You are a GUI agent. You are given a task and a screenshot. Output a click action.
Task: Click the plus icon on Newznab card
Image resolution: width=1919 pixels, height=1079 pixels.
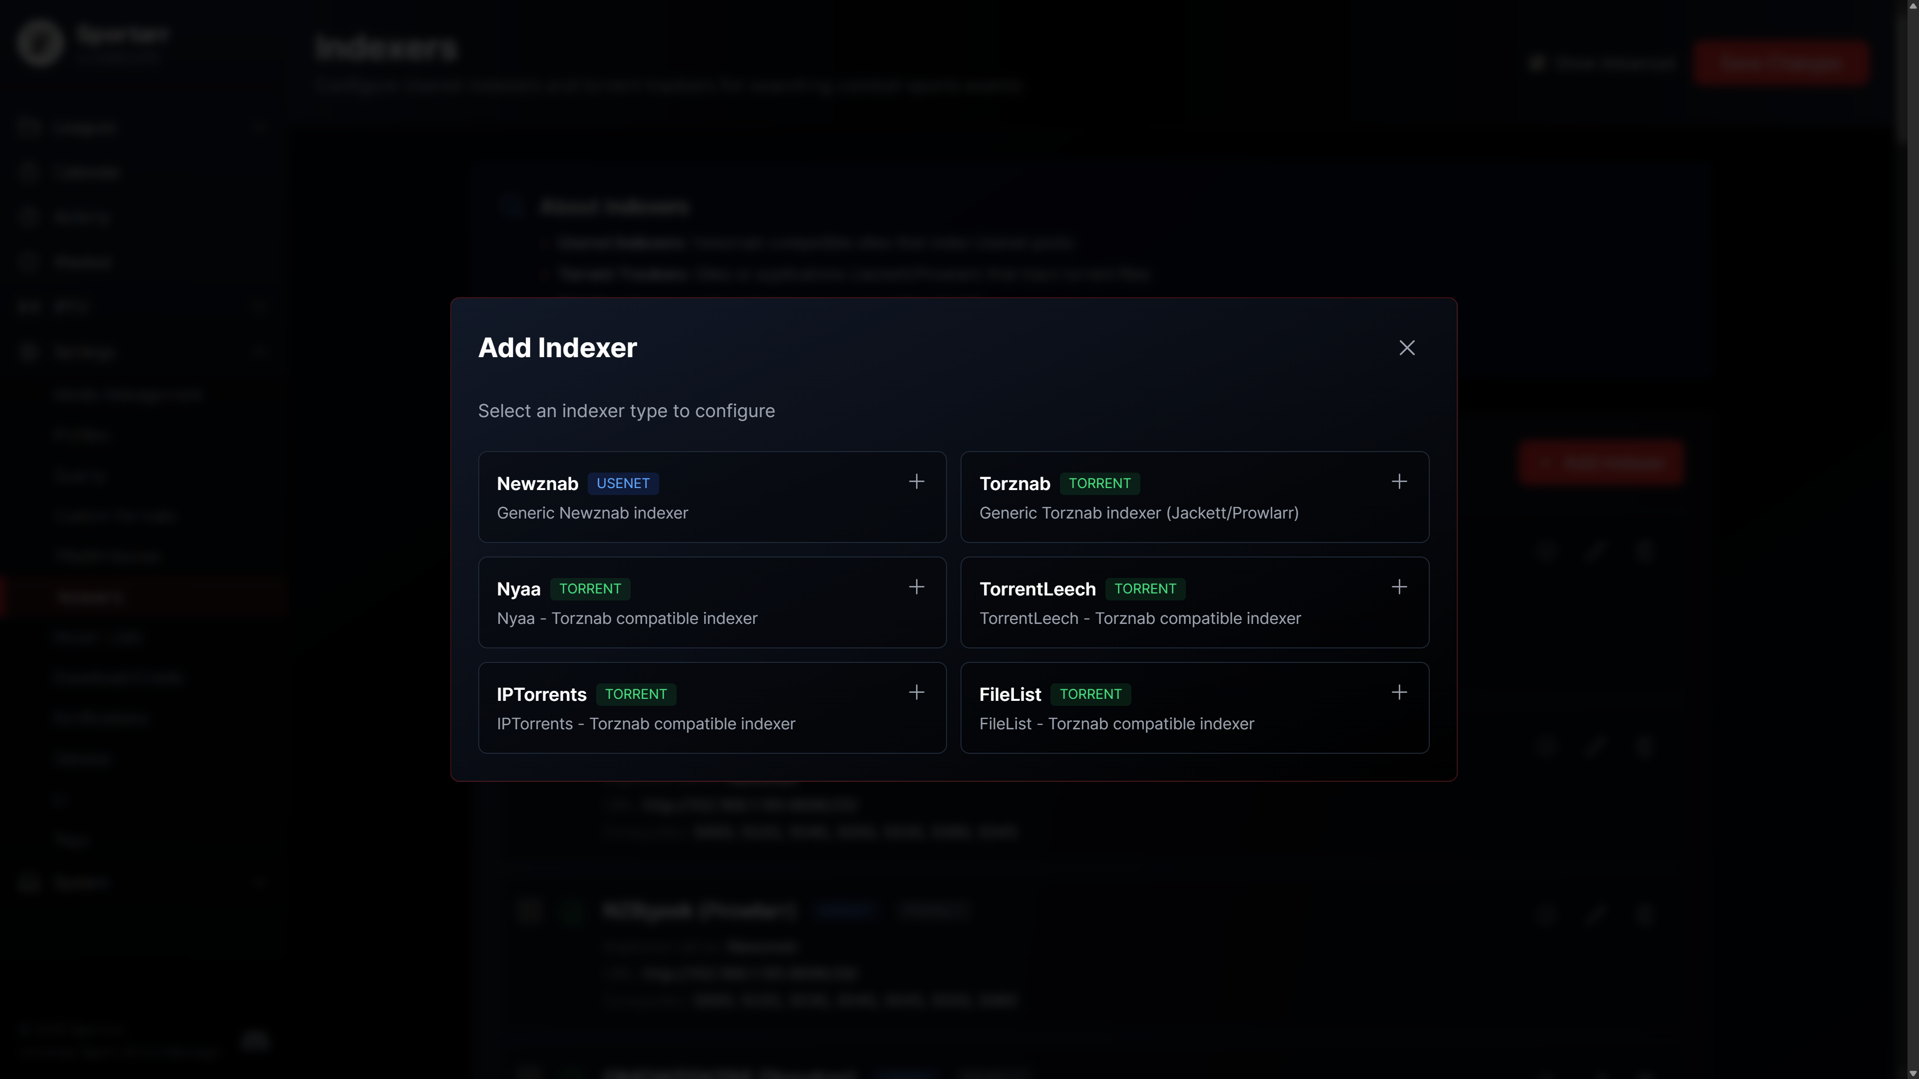tap(917, 482)
